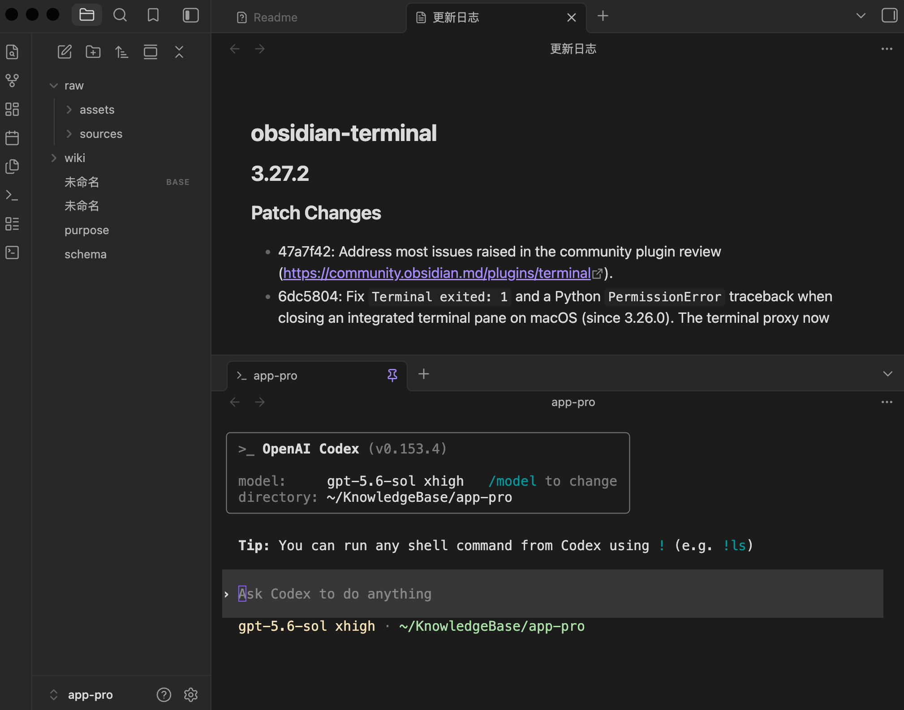Toggle the left sidebar collapse button
904x710 pixels.
pyautogui.click(x=190, y=15)
